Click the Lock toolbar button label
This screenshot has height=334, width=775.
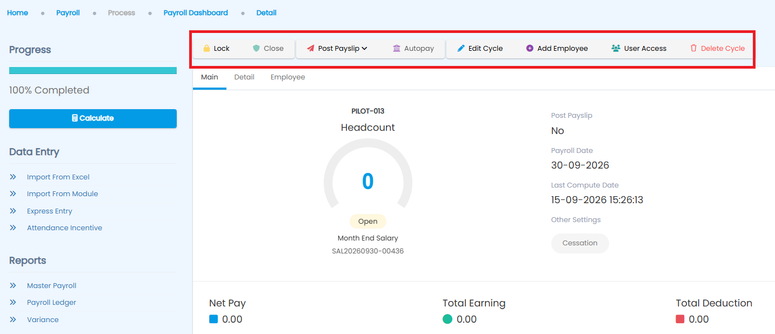[x=222, y=48]
